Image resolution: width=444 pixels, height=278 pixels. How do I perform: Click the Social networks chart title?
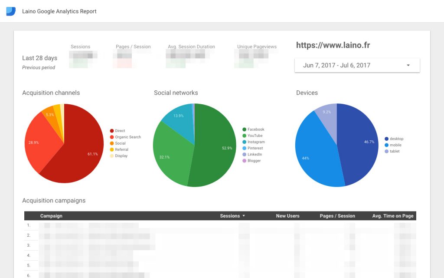coord(176,93)
